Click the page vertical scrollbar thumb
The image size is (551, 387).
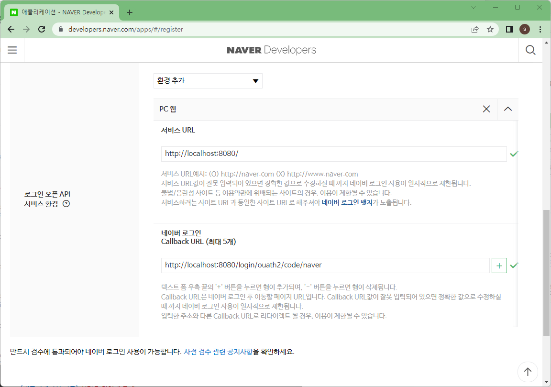[546, 273]
